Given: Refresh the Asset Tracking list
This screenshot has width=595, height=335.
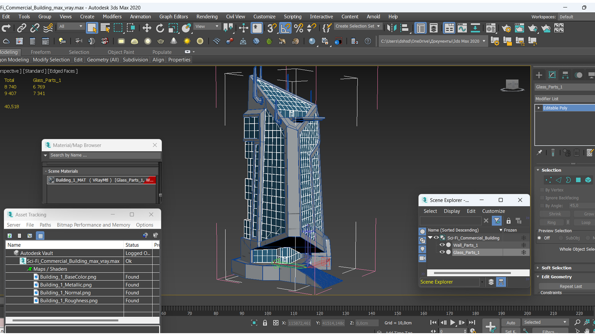Looking at the screenshot, I should coord(10,236).
